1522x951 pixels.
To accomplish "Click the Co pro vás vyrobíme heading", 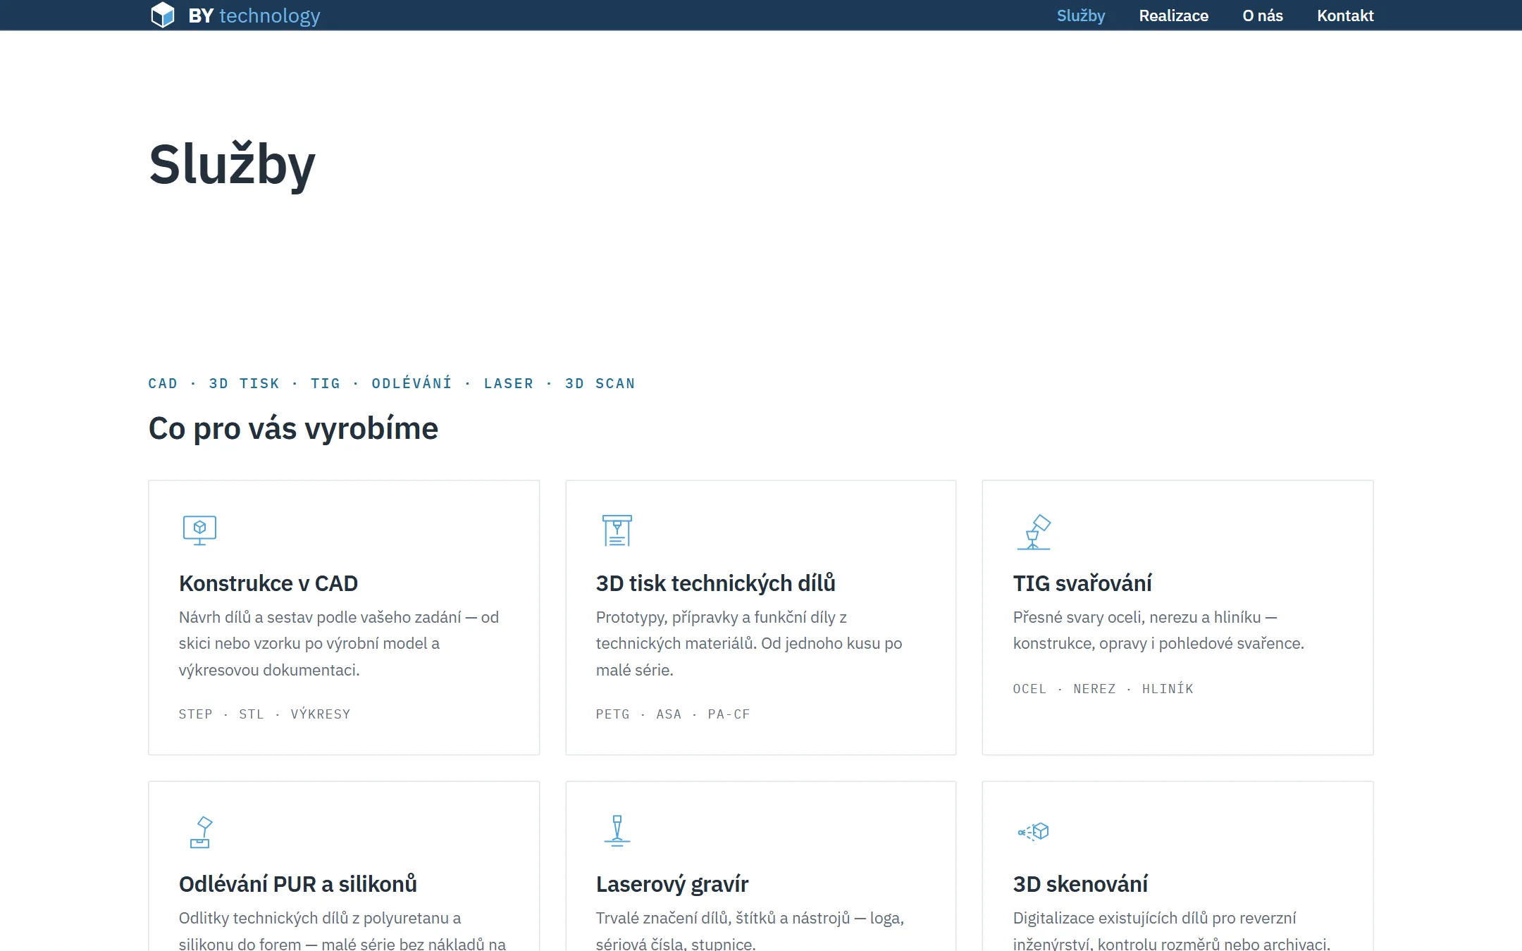I will 293,428.
